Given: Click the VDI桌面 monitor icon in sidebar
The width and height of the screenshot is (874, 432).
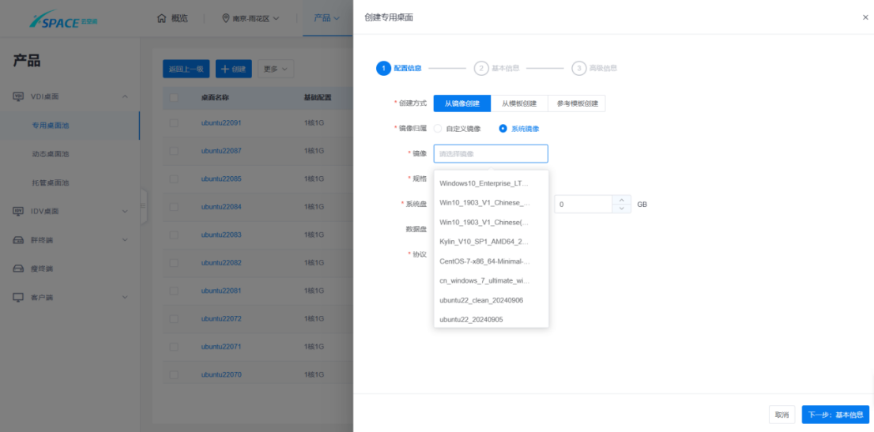Looking at the screenshot, I should pos(18,96).
